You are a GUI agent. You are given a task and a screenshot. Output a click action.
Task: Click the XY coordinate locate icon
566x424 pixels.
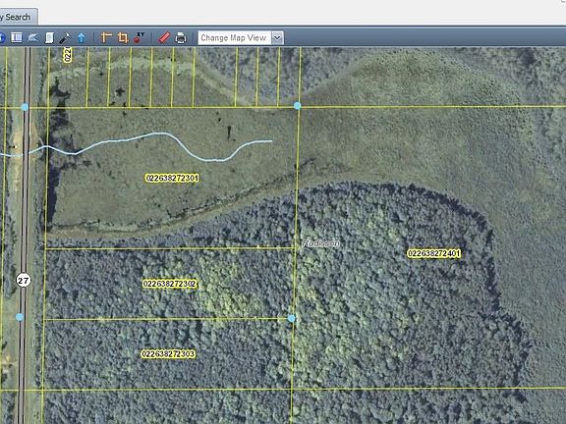coord(140,37)
